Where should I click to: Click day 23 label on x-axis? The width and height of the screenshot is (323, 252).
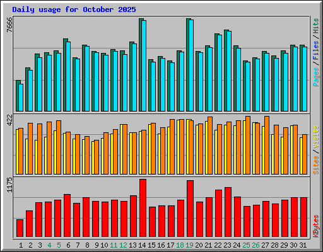(x=227, y=245)
